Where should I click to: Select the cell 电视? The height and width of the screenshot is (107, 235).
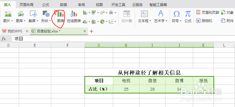[126, 81]
